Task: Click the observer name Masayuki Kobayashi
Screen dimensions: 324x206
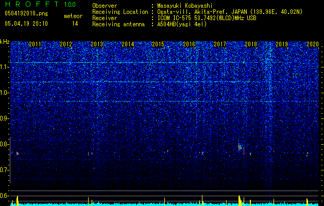Action: pyautogui.click(x=184, y=6)
